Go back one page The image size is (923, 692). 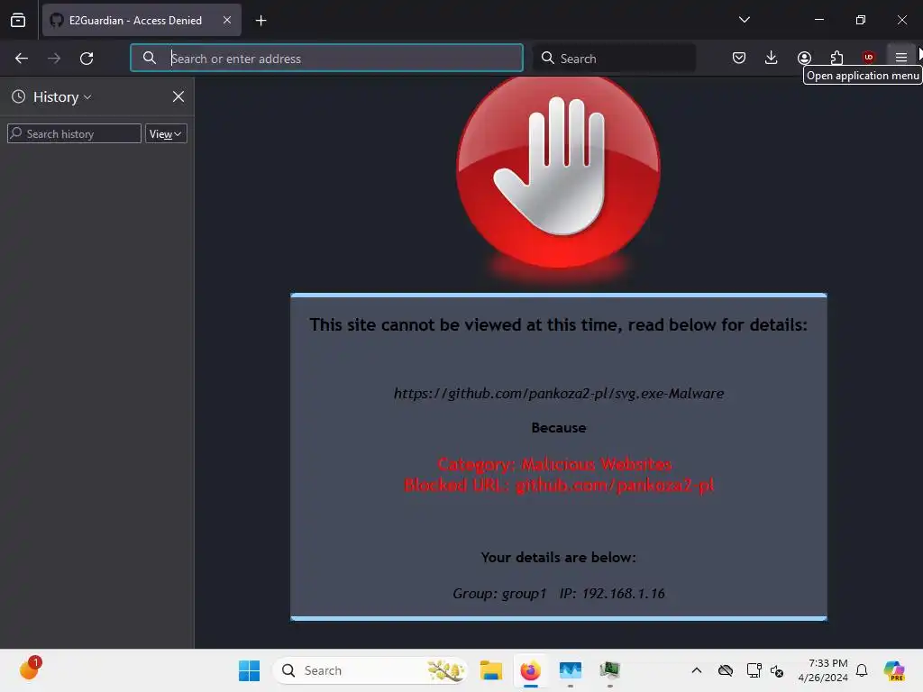[22, 59]
